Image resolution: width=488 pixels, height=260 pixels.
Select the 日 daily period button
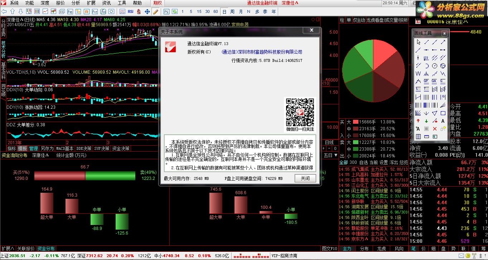pos(224,11)
